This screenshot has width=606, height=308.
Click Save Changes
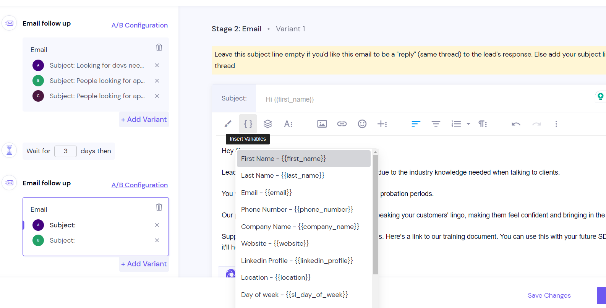tap(549, 295)
